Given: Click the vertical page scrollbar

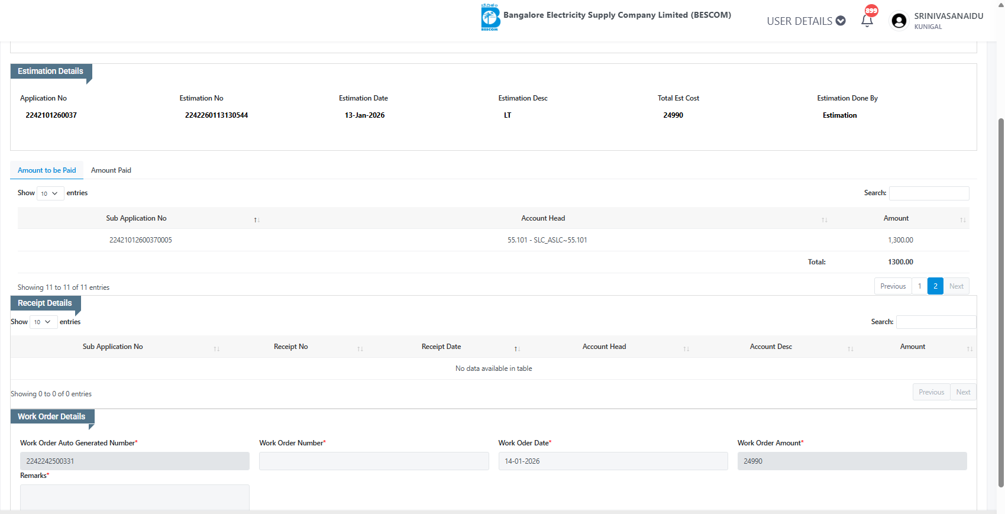Looking at the screenshot, I should pos(1001,296).
